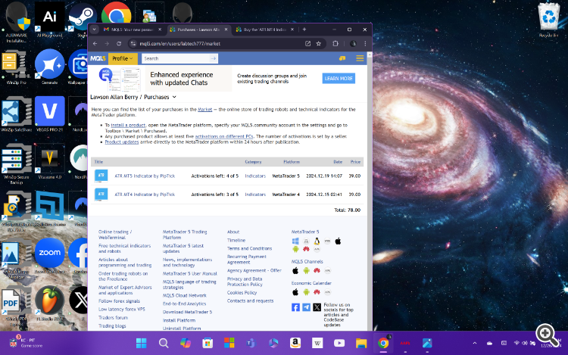Open ATR MT5 Indicator by PipTick
Viewport: 568px width, 355px height.
(x=145, y=176)
